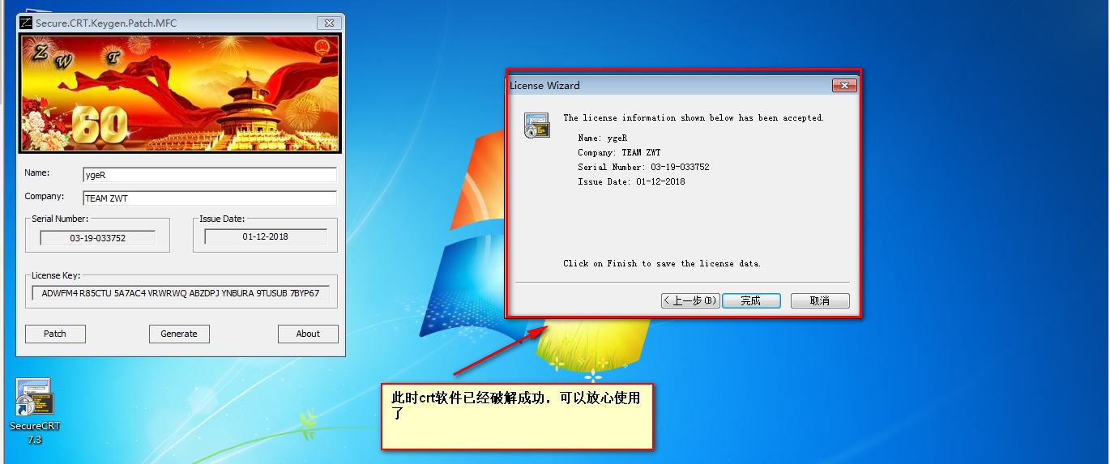Click the ZWT 60 banner image
This screenshot has height=464, width=1110.
click(180, 92)
